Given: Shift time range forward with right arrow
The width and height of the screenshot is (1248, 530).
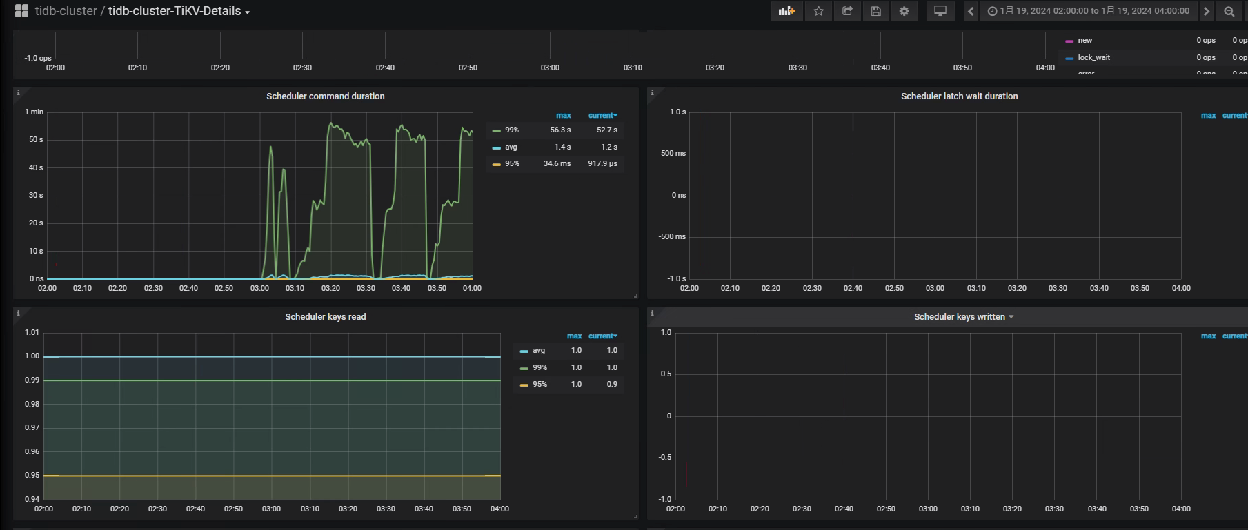Looking at the screenshot, I should coord(1206,11).
